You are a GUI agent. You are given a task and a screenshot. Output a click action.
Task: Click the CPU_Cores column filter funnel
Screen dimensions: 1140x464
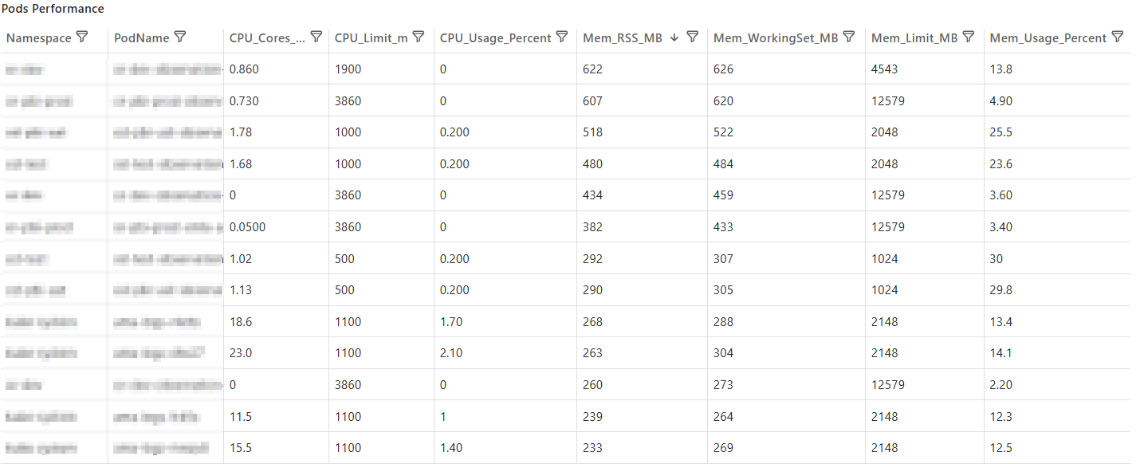(316, 37)
